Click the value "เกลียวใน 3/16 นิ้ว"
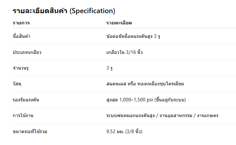The width and height of the screenshot is (236, 145). coord(124,52)
